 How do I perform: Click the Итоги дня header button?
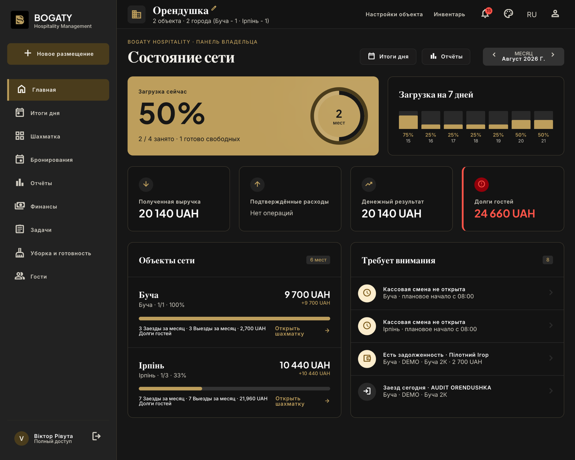click(388, 56)
